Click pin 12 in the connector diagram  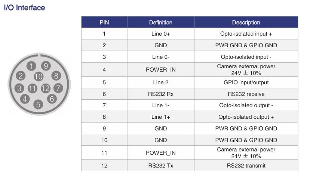coord(46,88)
